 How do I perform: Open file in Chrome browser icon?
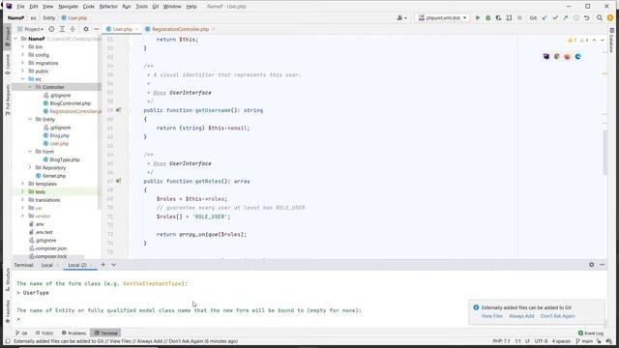pyautogui.click(x=557, y=56)
